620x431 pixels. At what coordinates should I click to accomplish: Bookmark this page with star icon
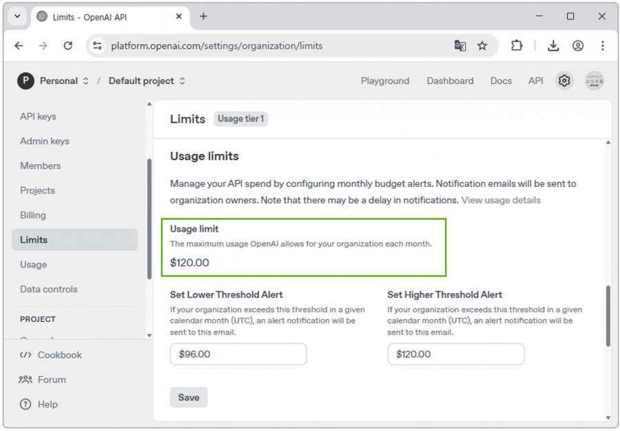coord(482,46)
